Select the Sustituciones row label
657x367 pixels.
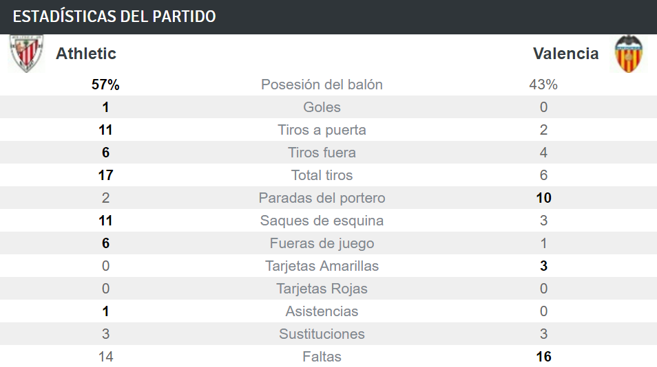(322, 333)
